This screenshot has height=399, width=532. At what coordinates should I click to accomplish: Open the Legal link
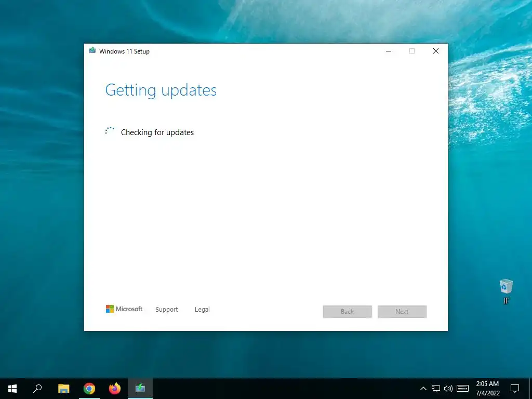point(202,310)
